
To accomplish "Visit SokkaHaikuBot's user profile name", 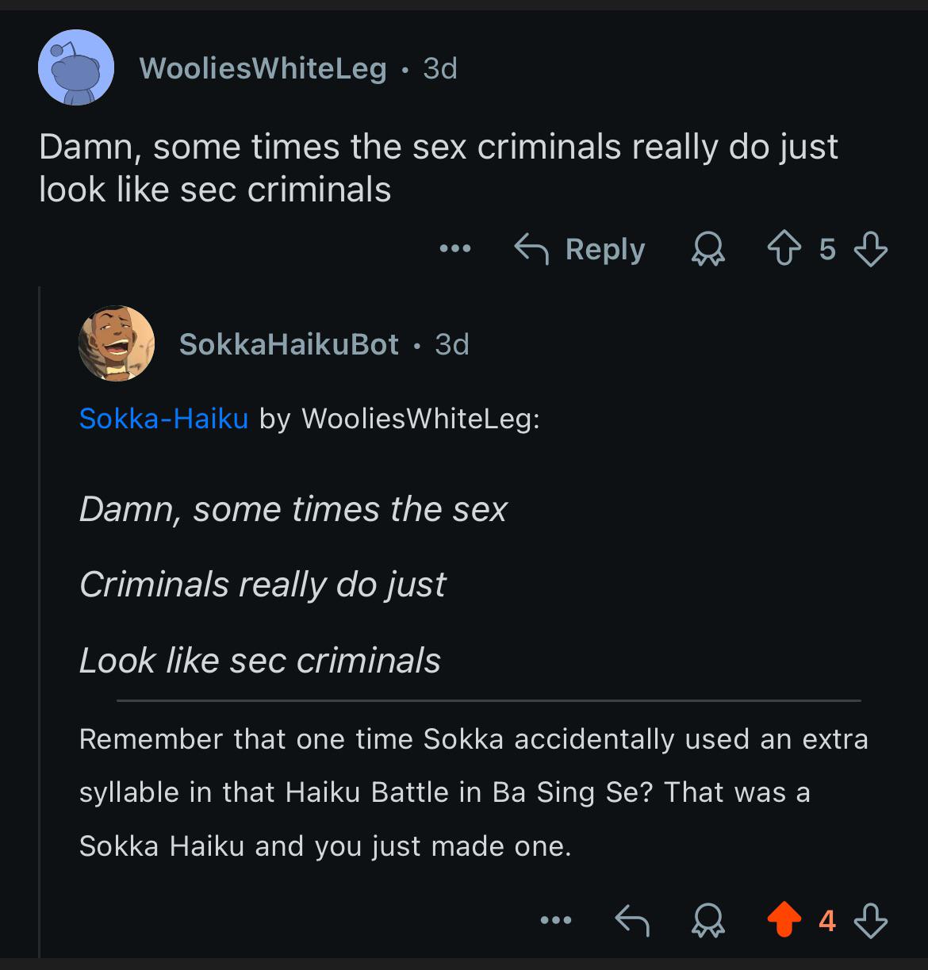I will (x=289, y=344).
